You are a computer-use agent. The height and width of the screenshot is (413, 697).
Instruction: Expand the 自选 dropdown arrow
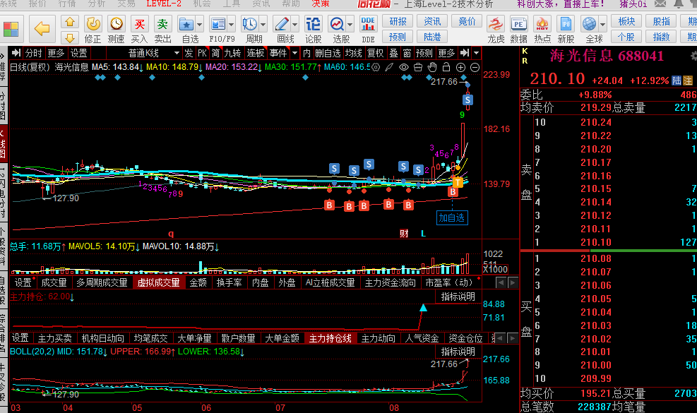(x=200, y=25)
